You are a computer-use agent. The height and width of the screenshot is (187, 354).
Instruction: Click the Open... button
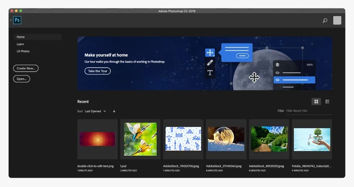22,79
